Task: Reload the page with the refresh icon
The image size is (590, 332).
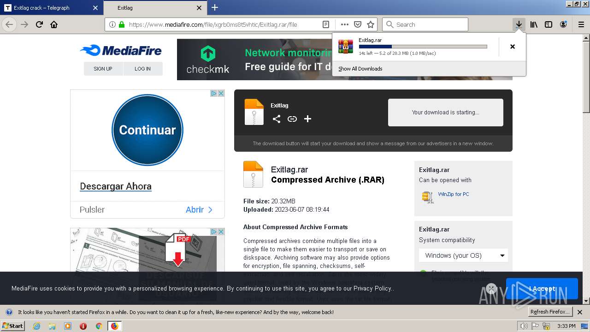Action: (x=39, y=24)
